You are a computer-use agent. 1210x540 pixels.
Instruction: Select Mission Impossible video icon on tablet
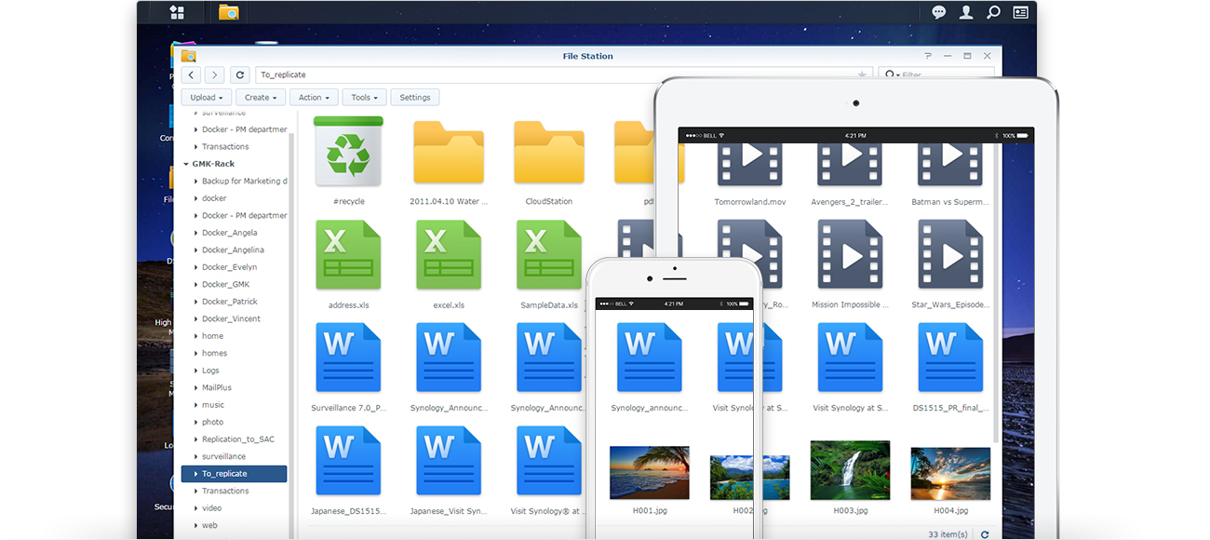[x=850, y=254]
